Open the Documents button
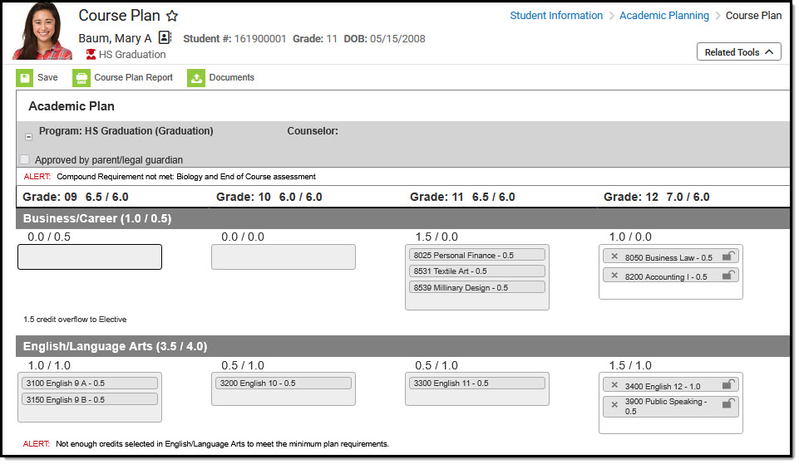 click(x=232, y=77)
